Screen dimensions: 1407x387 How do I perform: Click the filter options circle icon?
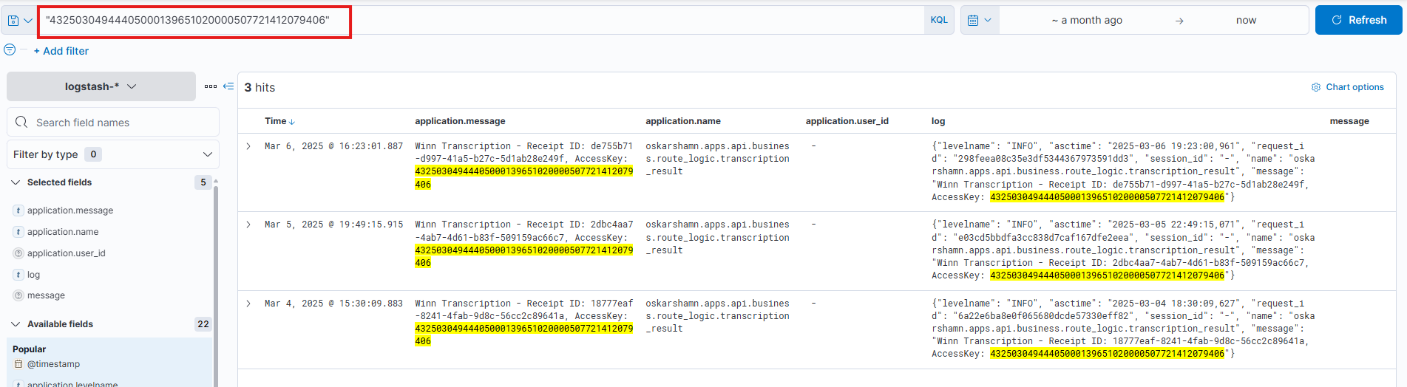[10, 50]
